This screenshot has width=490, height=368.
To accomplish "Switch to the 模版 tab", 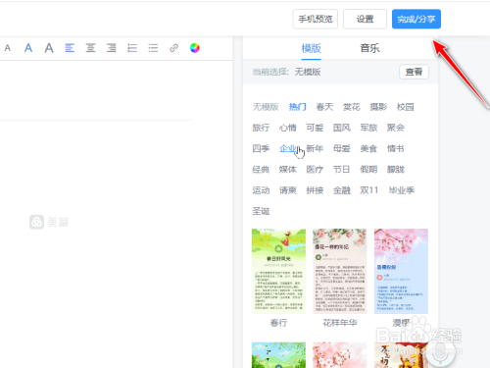I will pyautogui.click(x=311, y=48).
